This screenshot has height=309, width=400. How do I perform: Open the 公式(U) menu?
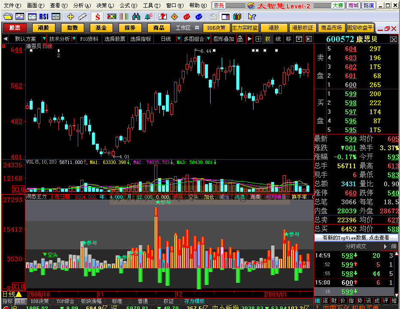(128, 6)
